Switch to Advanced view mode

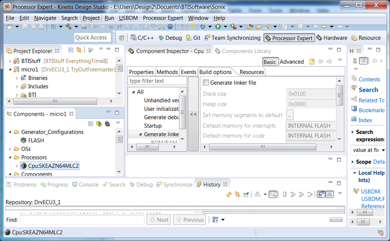(292, 62)
